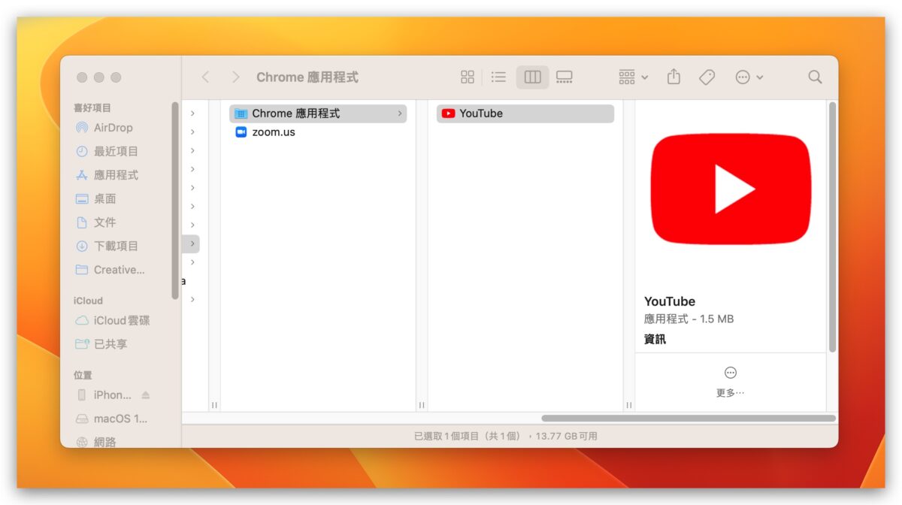902x505 pixels.
Task: Close the Finder window
Action: point(82,77)
